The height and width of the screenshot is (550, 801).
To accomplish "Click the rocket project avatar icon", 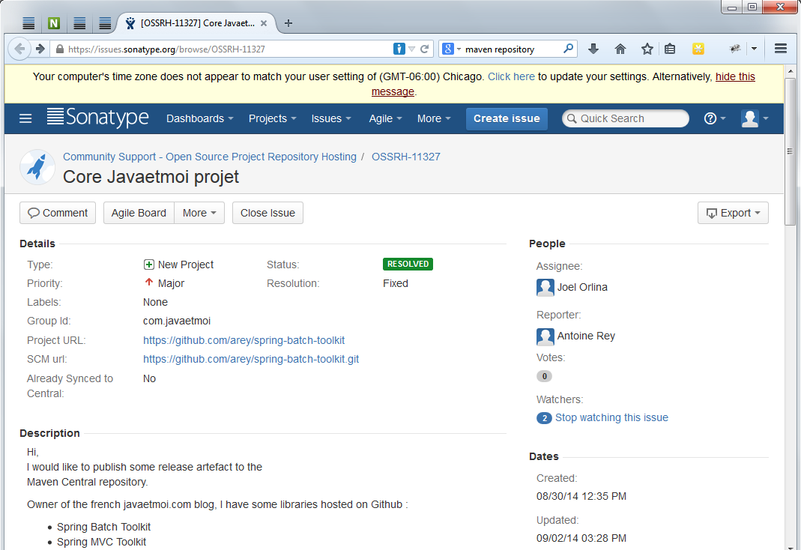I will pos(37,167).
